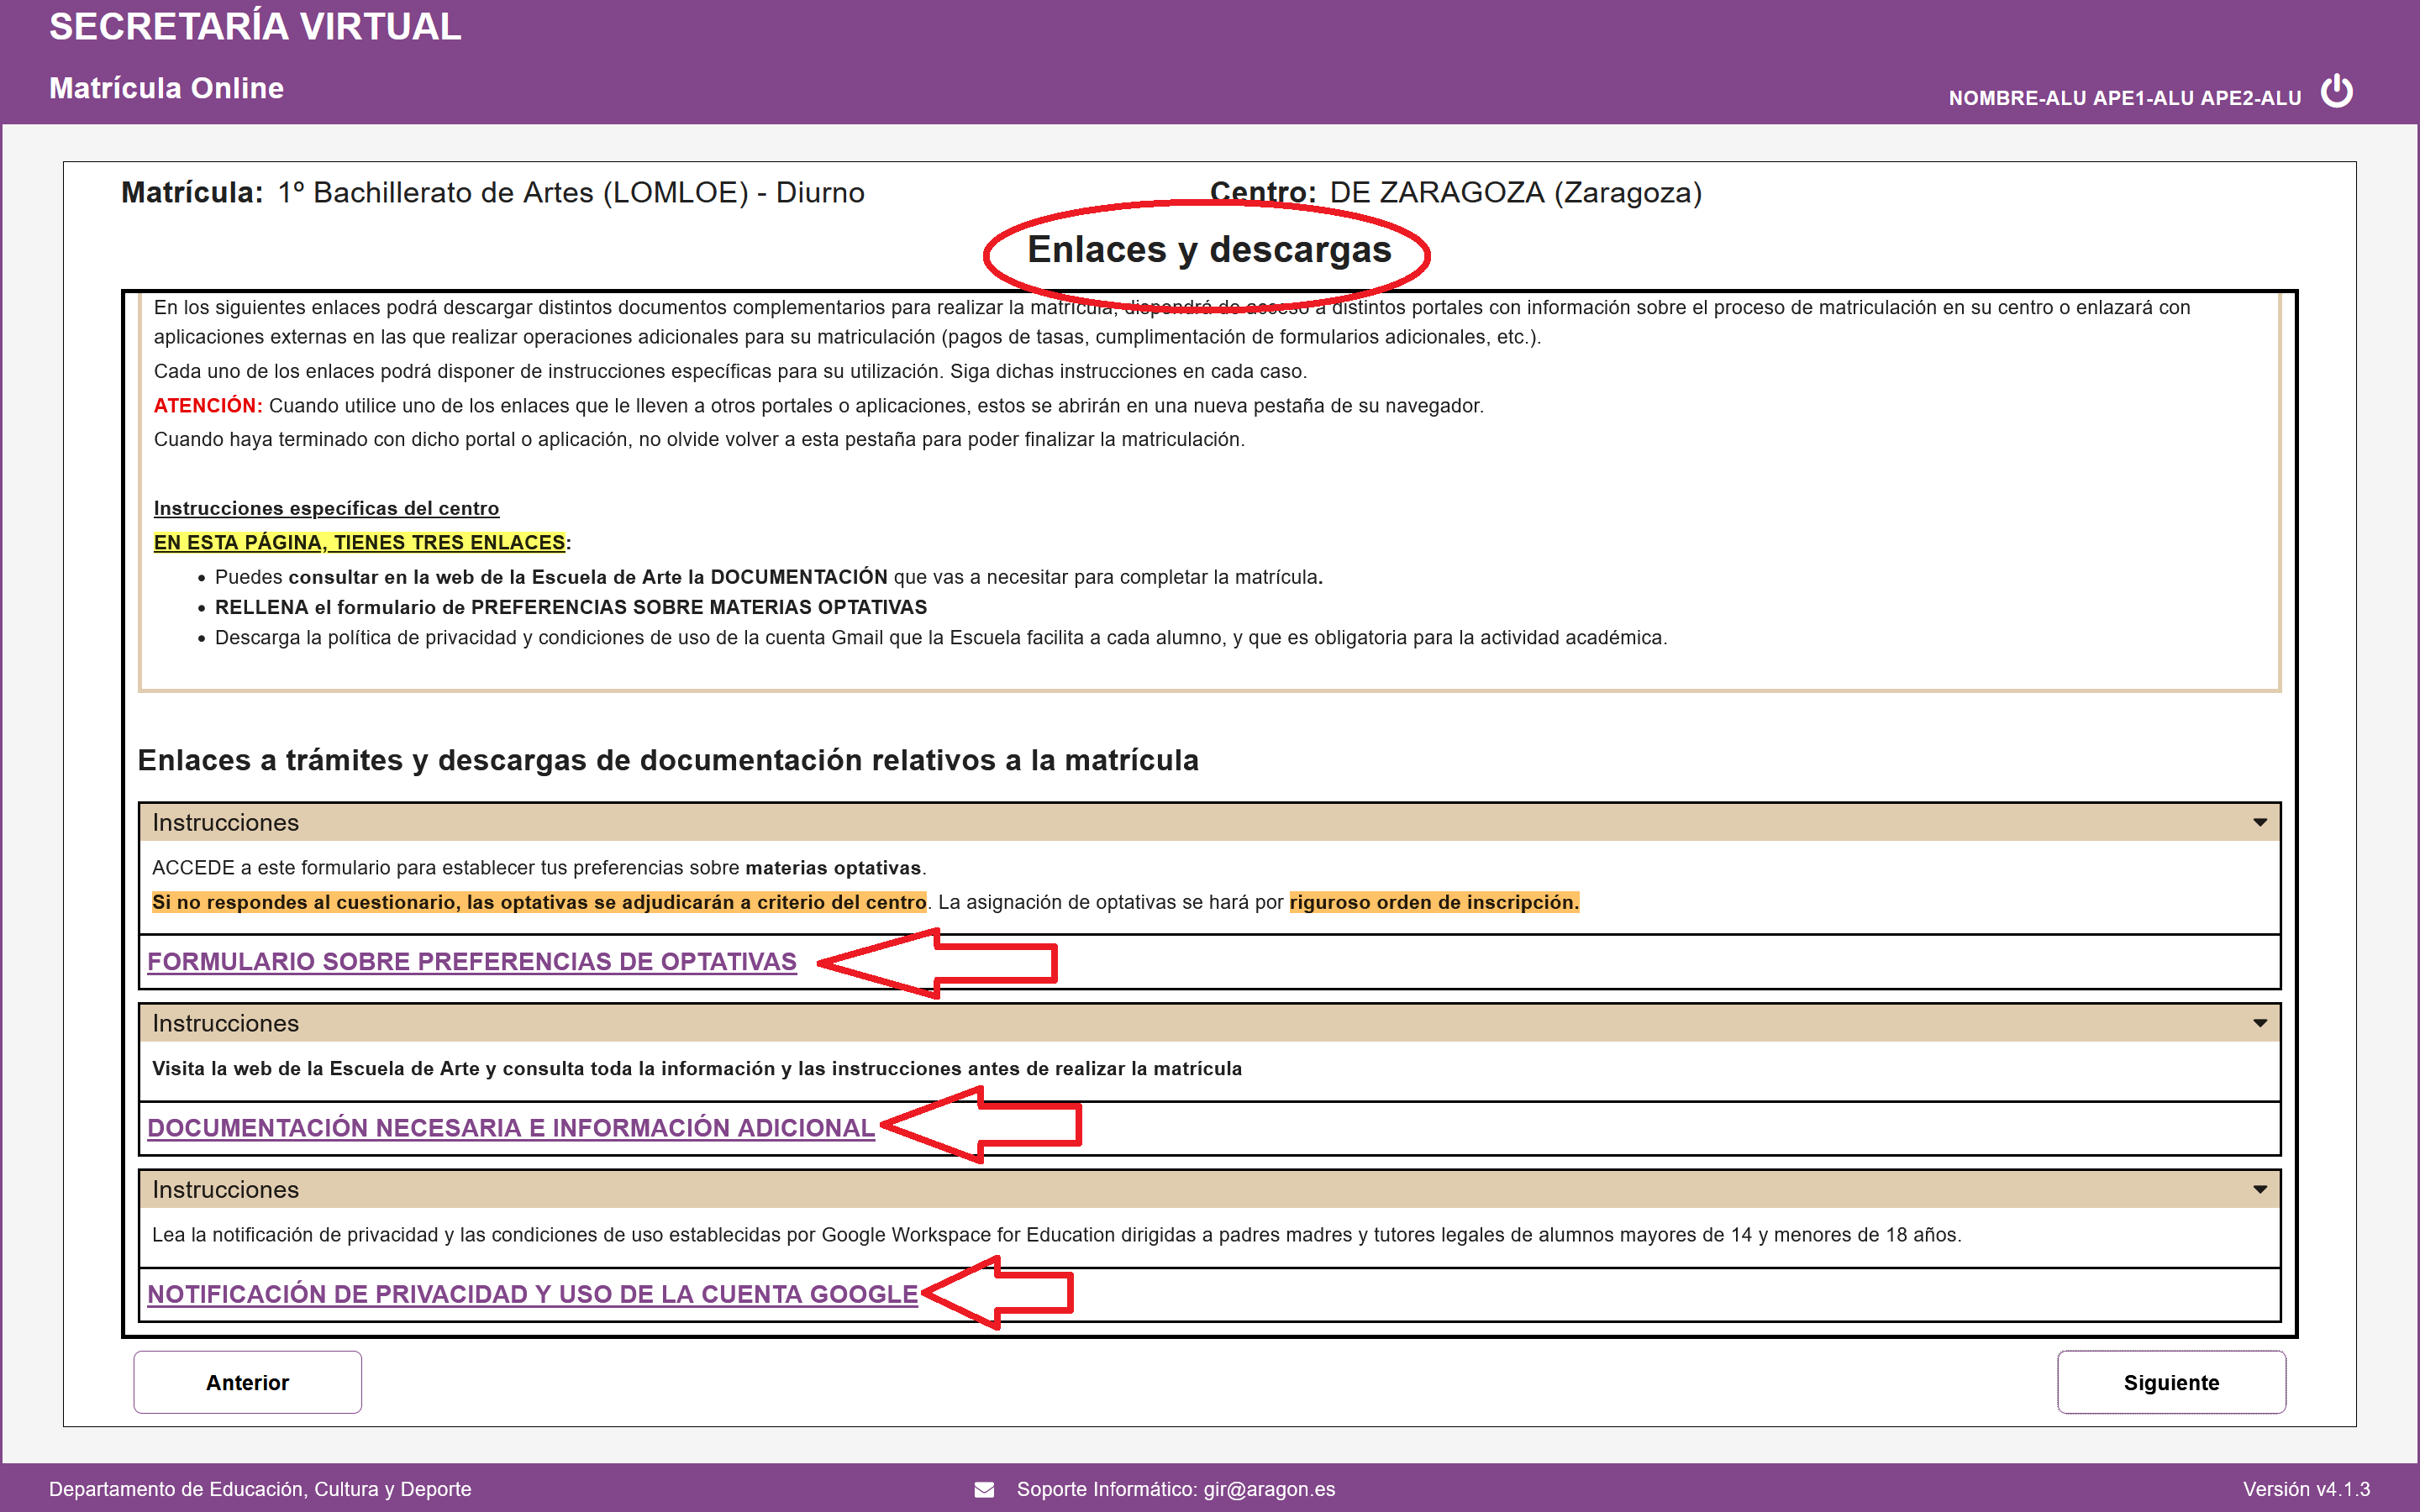This screenshot has width=2420, height=1512.
Task: Click 'Visita la web de la Escuela de Arte' text
Action: (697, 1068)
